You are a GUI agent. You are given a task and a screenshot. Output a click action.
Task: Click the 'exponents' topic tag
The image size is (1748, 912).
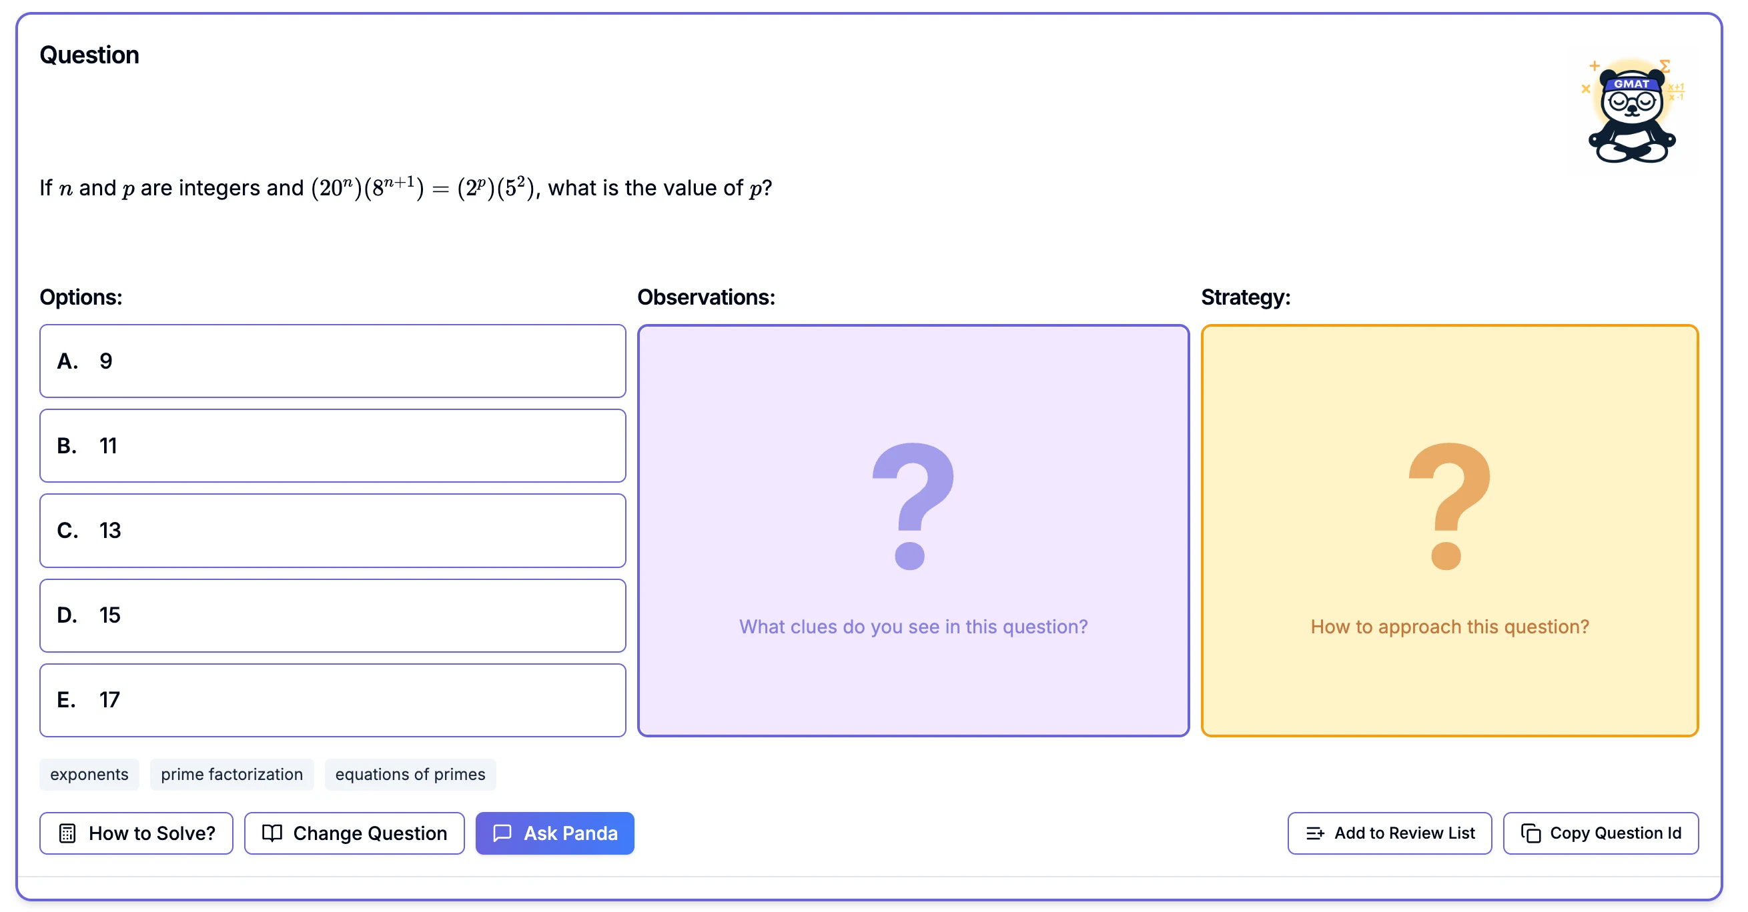point(89,775)
